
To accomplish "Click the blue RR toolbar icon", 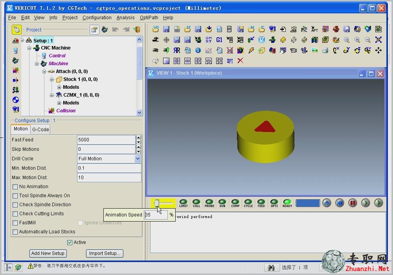I will [x=177, y=50].
